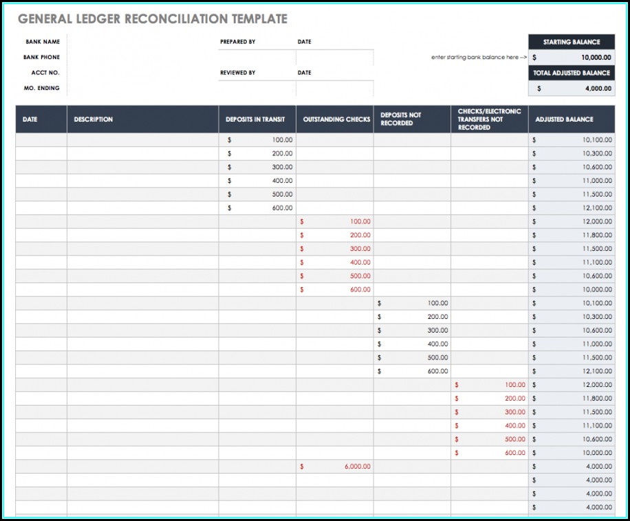Click the Date field beside Prepared By
The height and width of the screenshot is (521, 630).
pyautogui.click(x=335, y=57)
